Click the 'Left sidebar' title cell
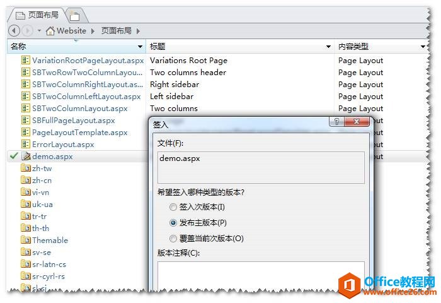This screenshot has height=303, width=441. [x=171, y=97]
